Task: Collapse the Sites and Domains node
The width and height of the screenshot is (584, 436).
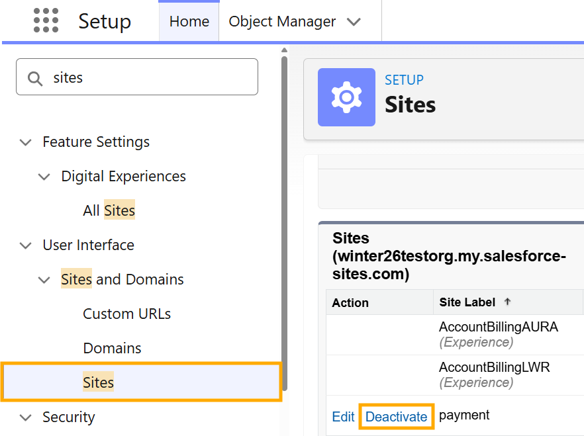Action: (44, 280)
